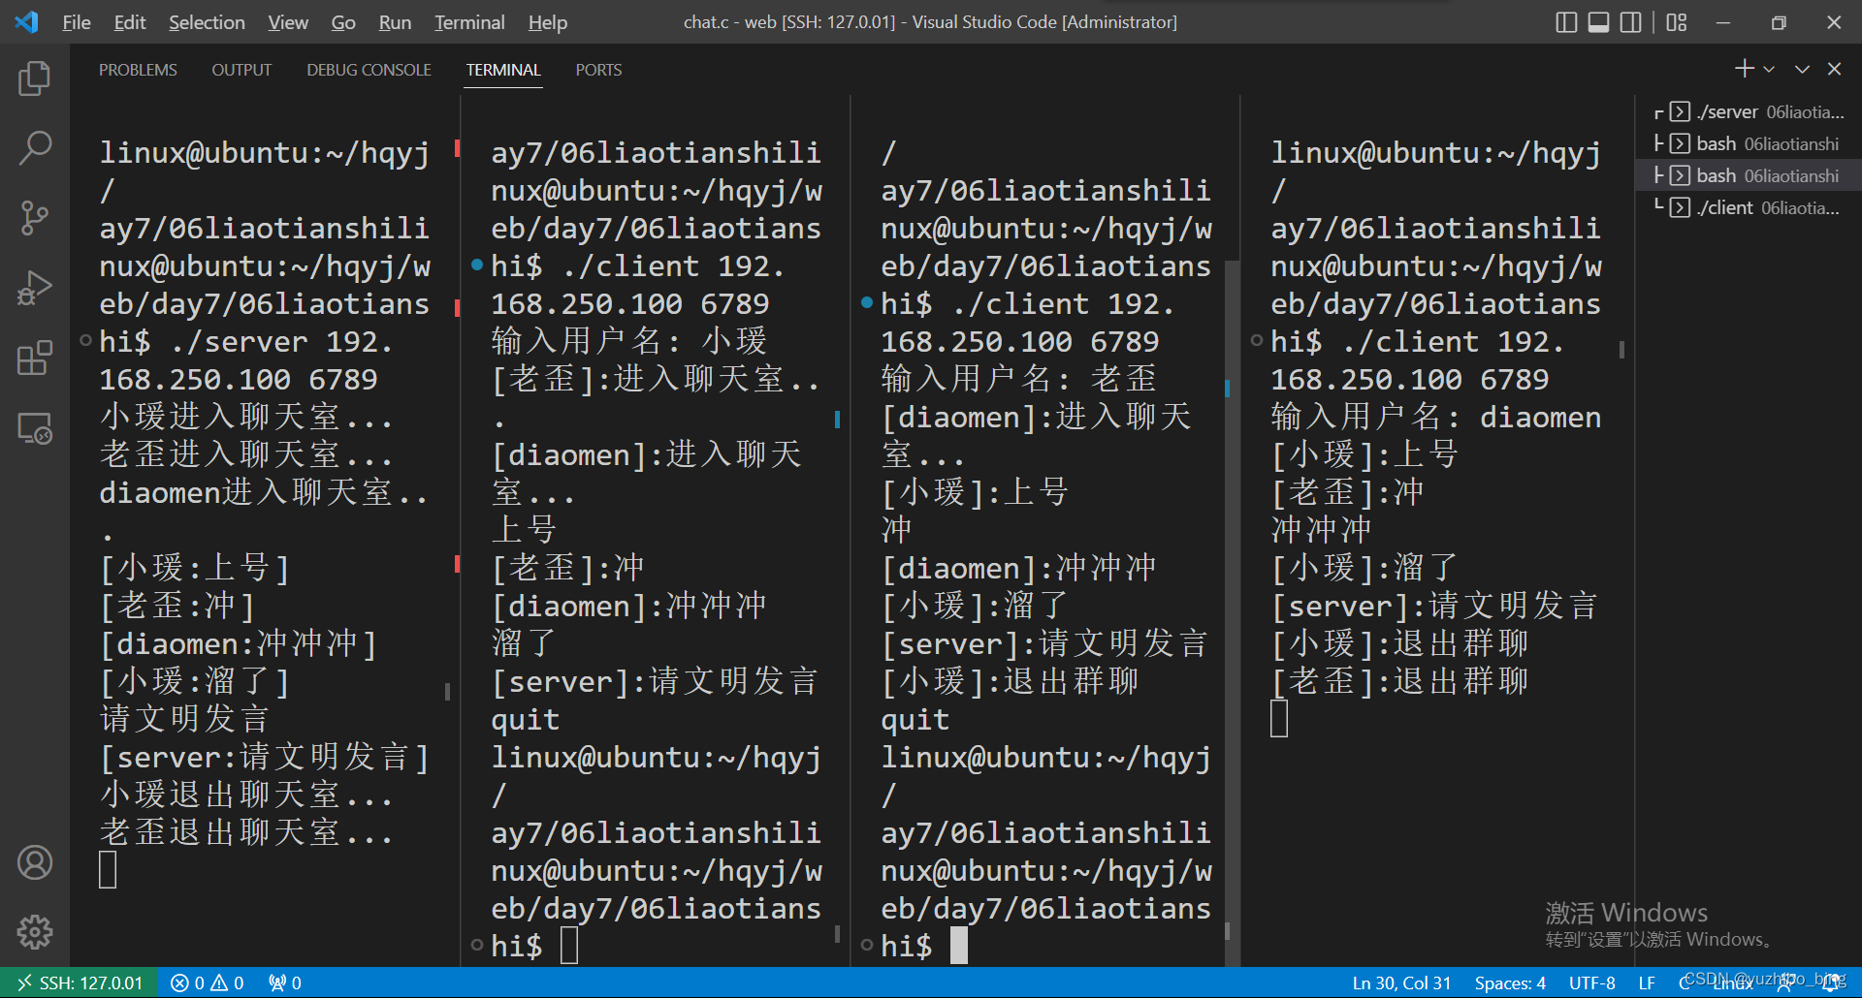Image resolution: width=1862 pixels, height=998 pixels.
Task: Change line ending by clicking LF indicator
Action: (x=1646, y=982)
